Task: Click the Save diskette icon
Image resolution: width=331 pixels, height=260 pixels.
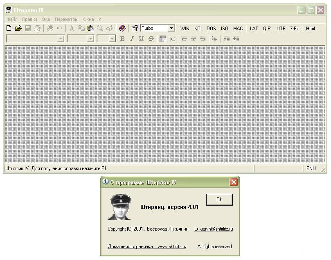Action: (x=28, y=28)
